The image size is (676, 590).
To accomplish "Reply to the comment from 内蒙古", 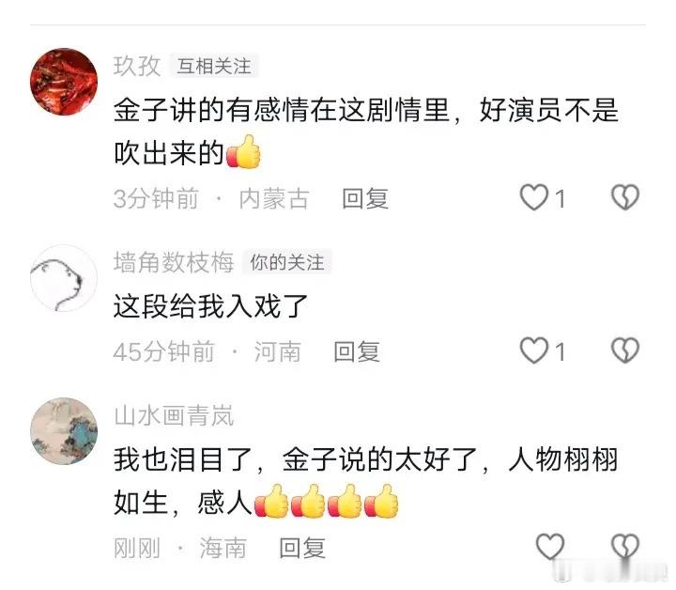I will [365, 199].
